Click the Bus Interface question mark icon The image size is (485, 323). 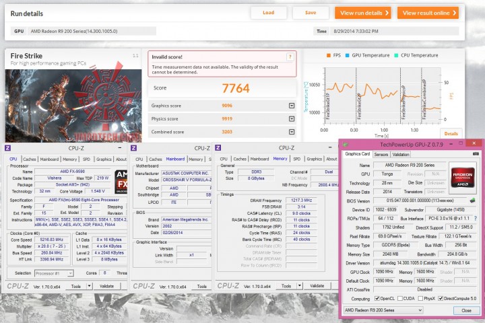pos(476,218)
